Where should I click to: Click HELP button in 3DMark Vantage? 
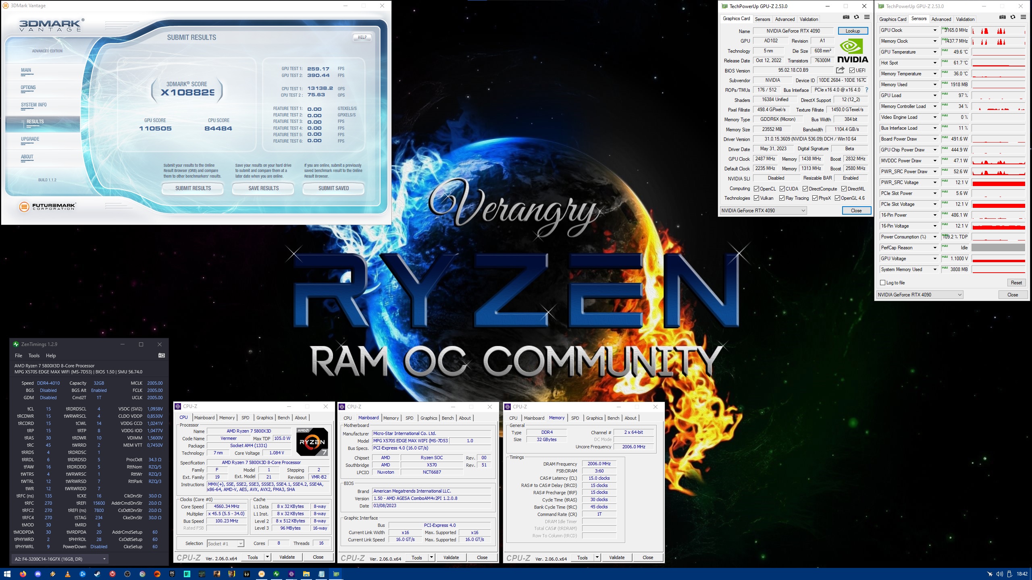click(362, 37)
